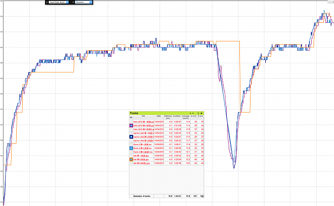
Task: Click the total elevation gain value 147
Action: pos(195,196)
